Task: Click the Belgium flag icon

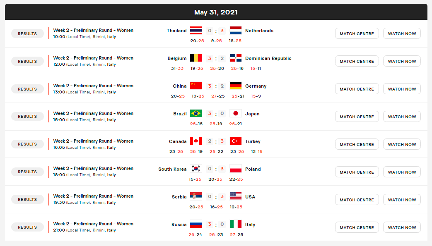Action: pos(196,58)
